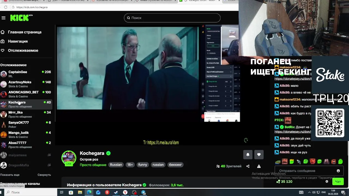Open Abas77777 channel in sidebar
The image size is (349, 196).
(26, 145)
